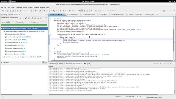
Task: Switch to LogCat tab
Action: point(87,64)
